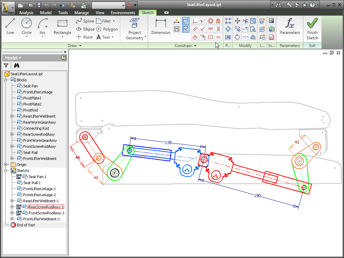The height and width of the screenshot is (258, 344).
Task: Switch to the Analysis ribbon tab
Action: [x=26, y=12]
